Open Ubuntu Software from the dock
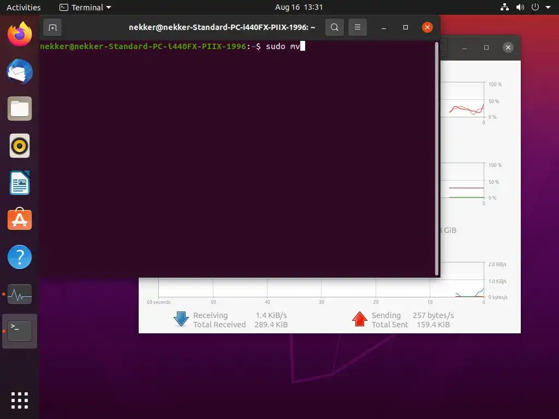559x419 pixels. [x=20, y=219]
